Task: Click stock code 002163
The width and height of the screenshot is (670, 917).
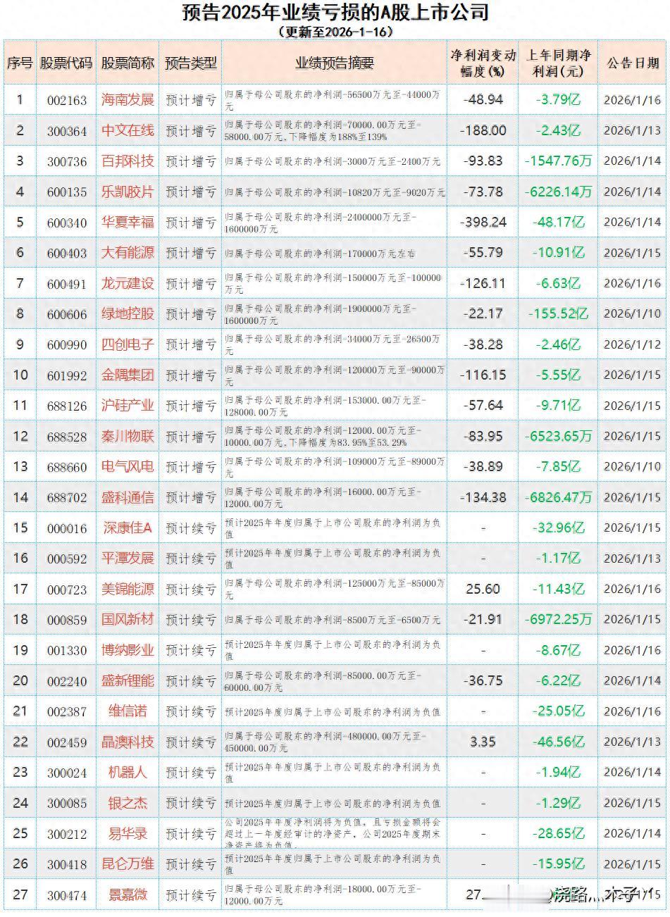Action: pos(66,100)
